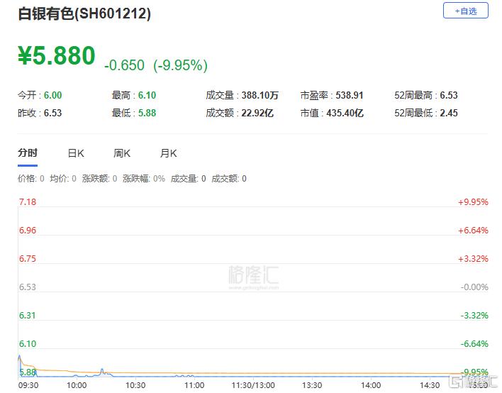
Task: Click the -0.650 (-9.95%) price change text
Action: click(x=155, y=65)
